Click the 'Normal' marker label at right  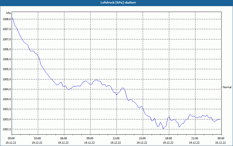pos(227,87)
